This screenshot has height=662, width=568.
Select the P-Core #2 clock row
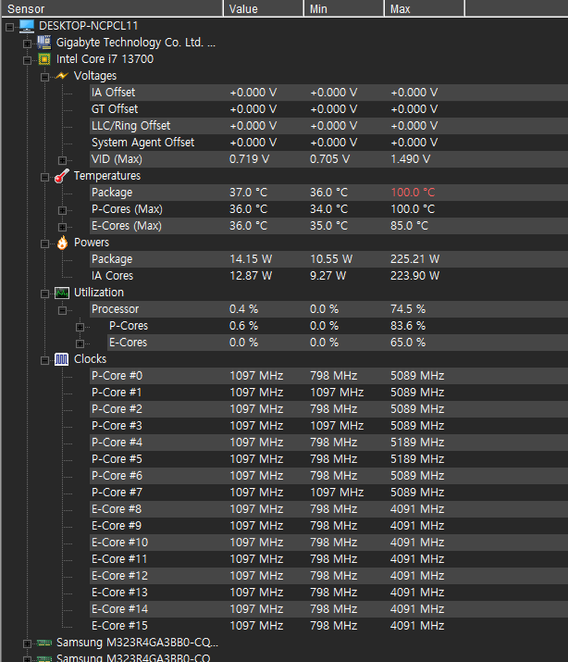(328, 409)
